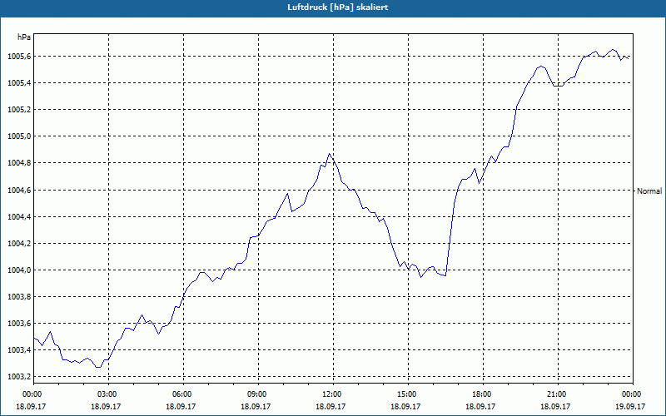
Task: Click the '1004,4' pressure label
Action: [x=19, y=217]
